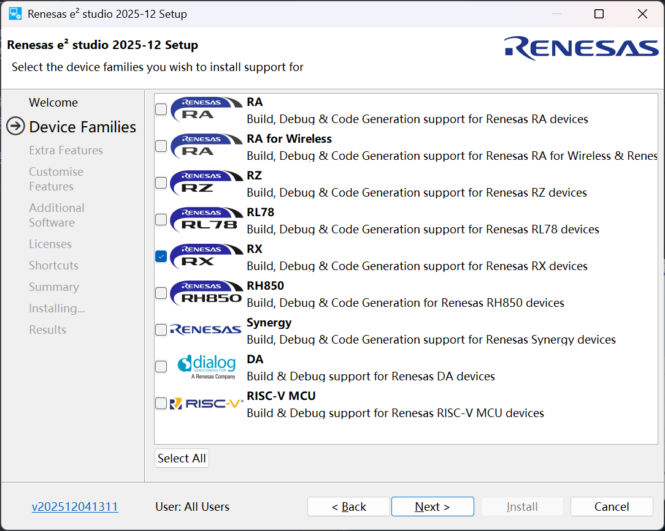Screen dimensions: 665x531
Task: Click the arrow icon beside Device Families
Action: pos(16,126)
